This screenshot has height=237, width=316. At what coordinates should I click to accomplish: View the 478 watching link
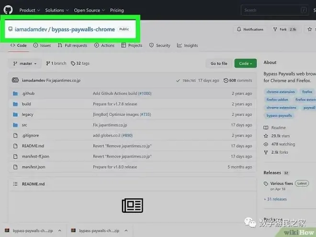279,144
